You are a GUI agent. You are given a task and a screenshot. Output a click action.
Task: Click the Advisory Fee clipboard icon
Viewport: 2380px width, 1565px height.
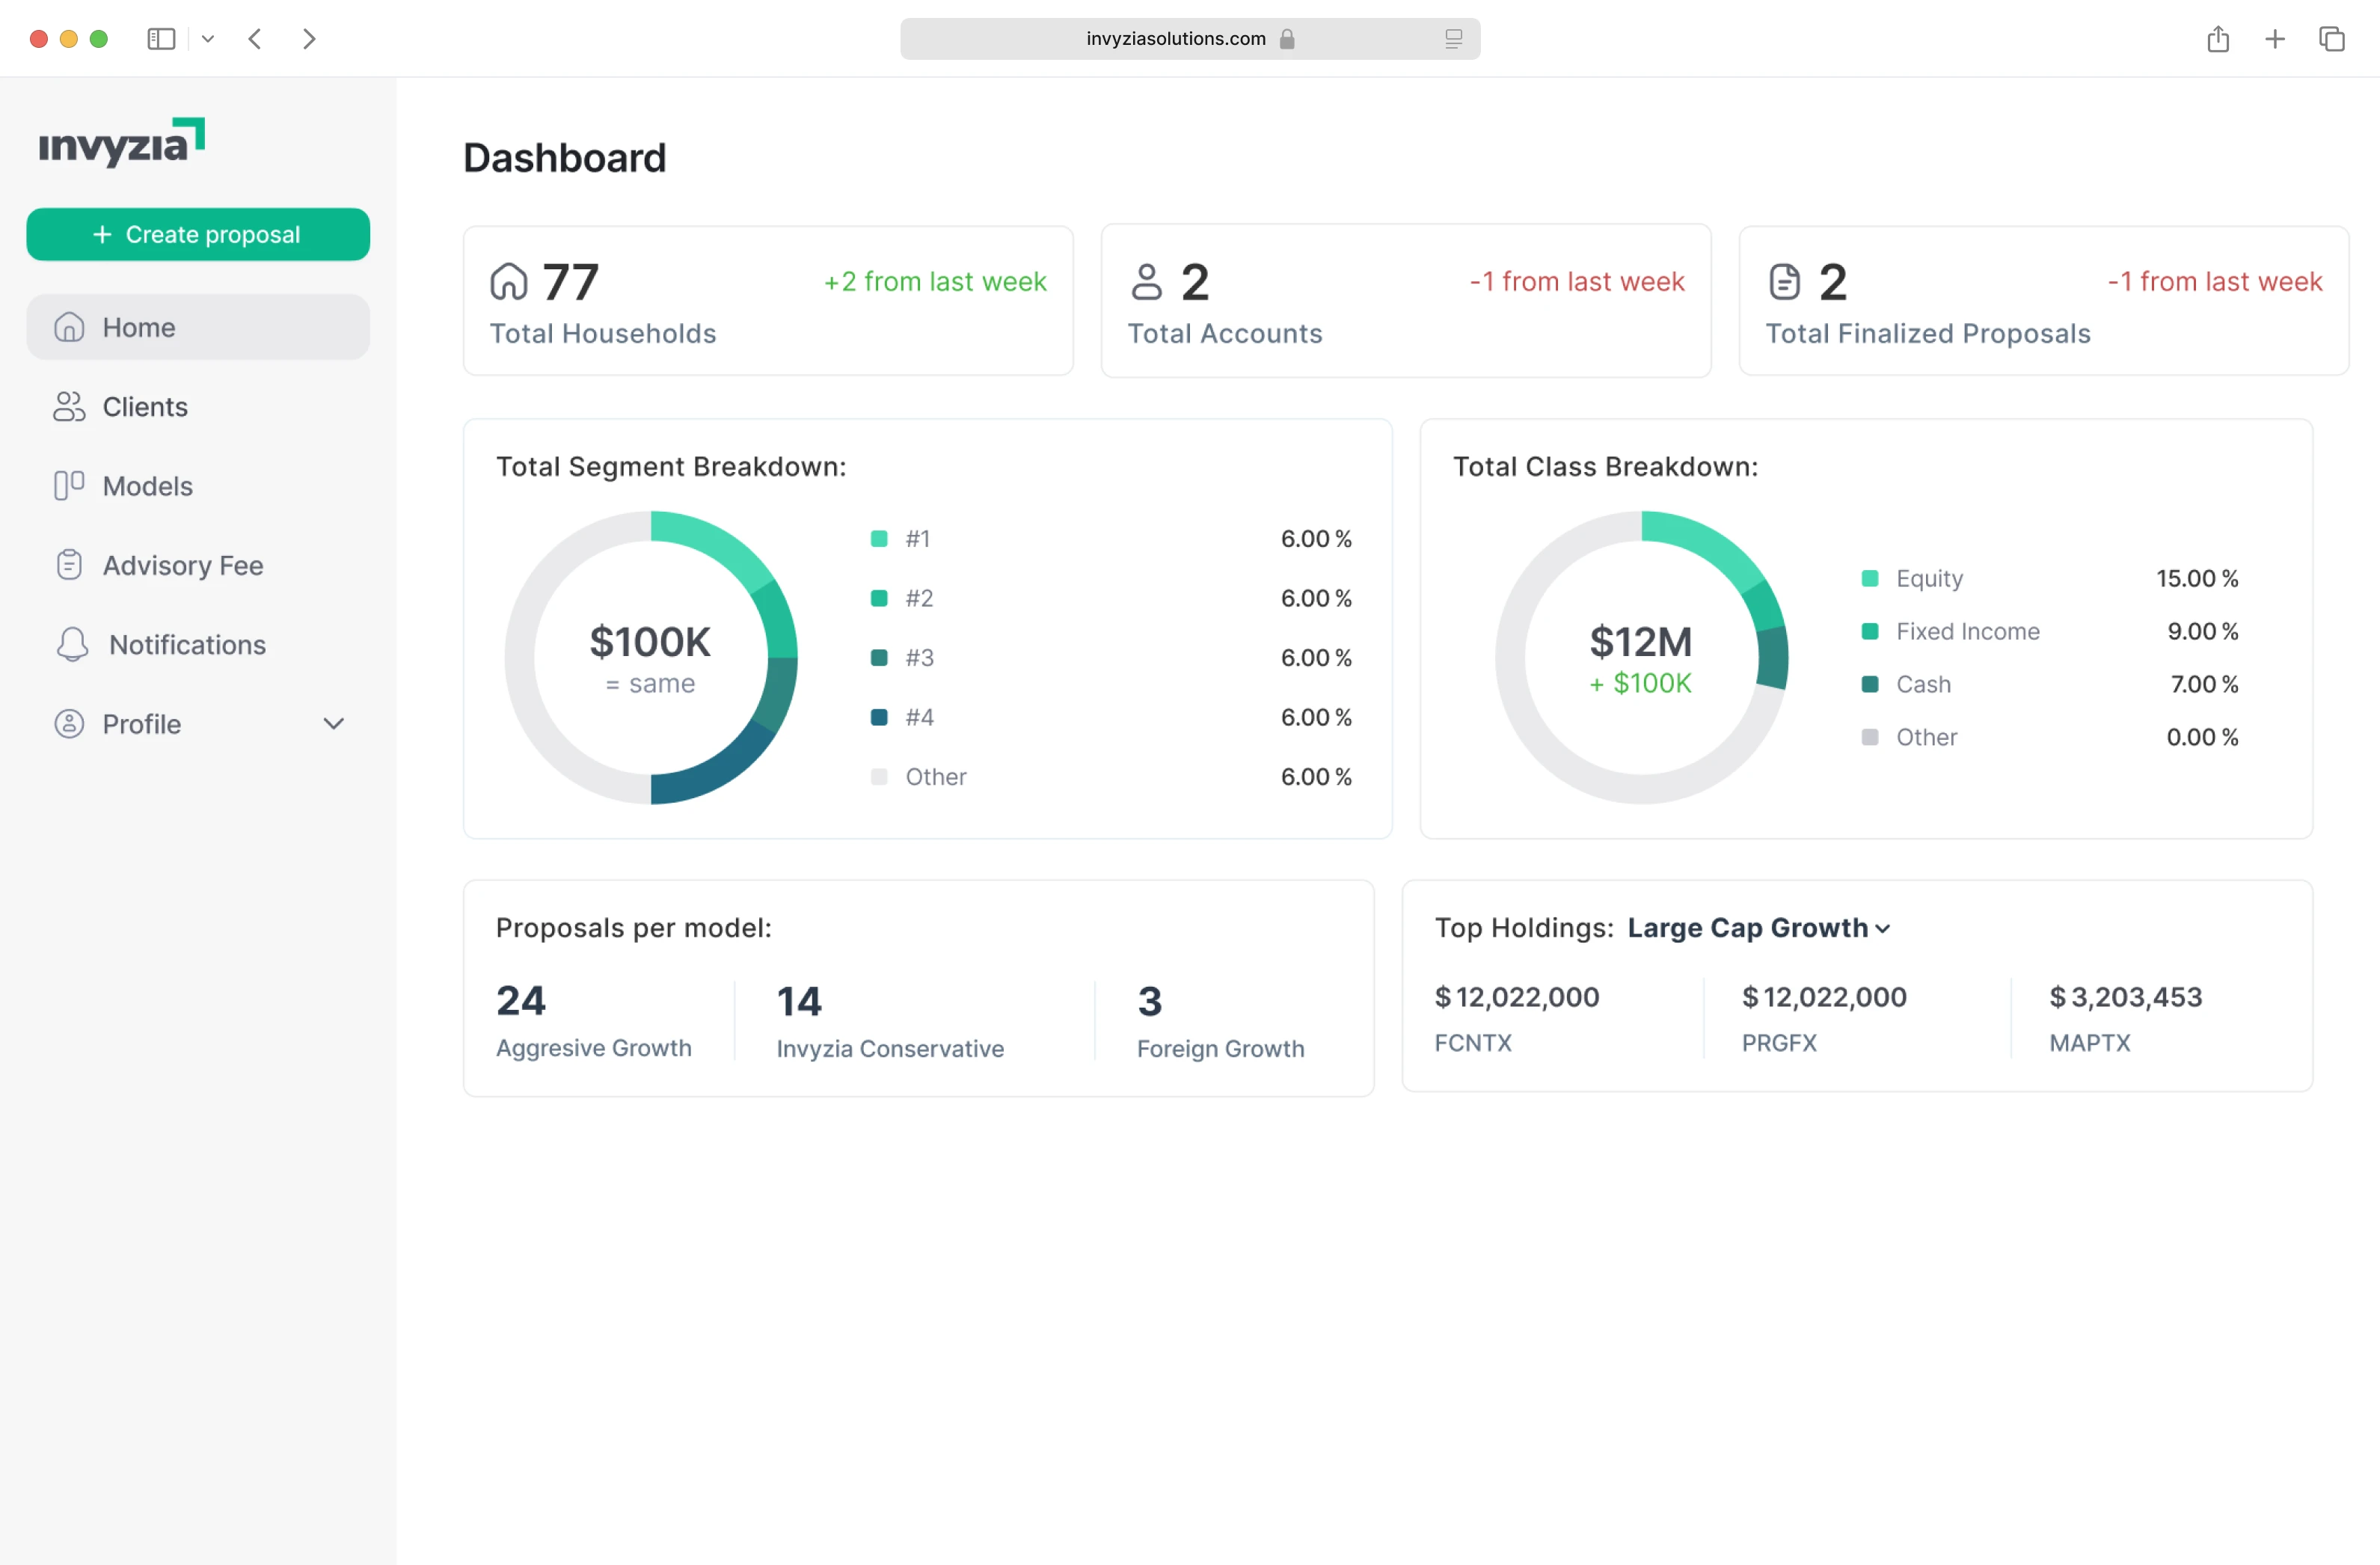[68, 565]
